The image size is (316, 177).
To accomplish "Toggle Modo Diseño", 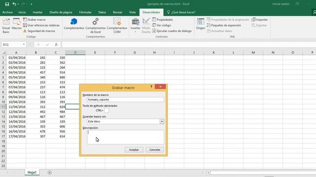I will pyautogui.click(x=146, y=26).
